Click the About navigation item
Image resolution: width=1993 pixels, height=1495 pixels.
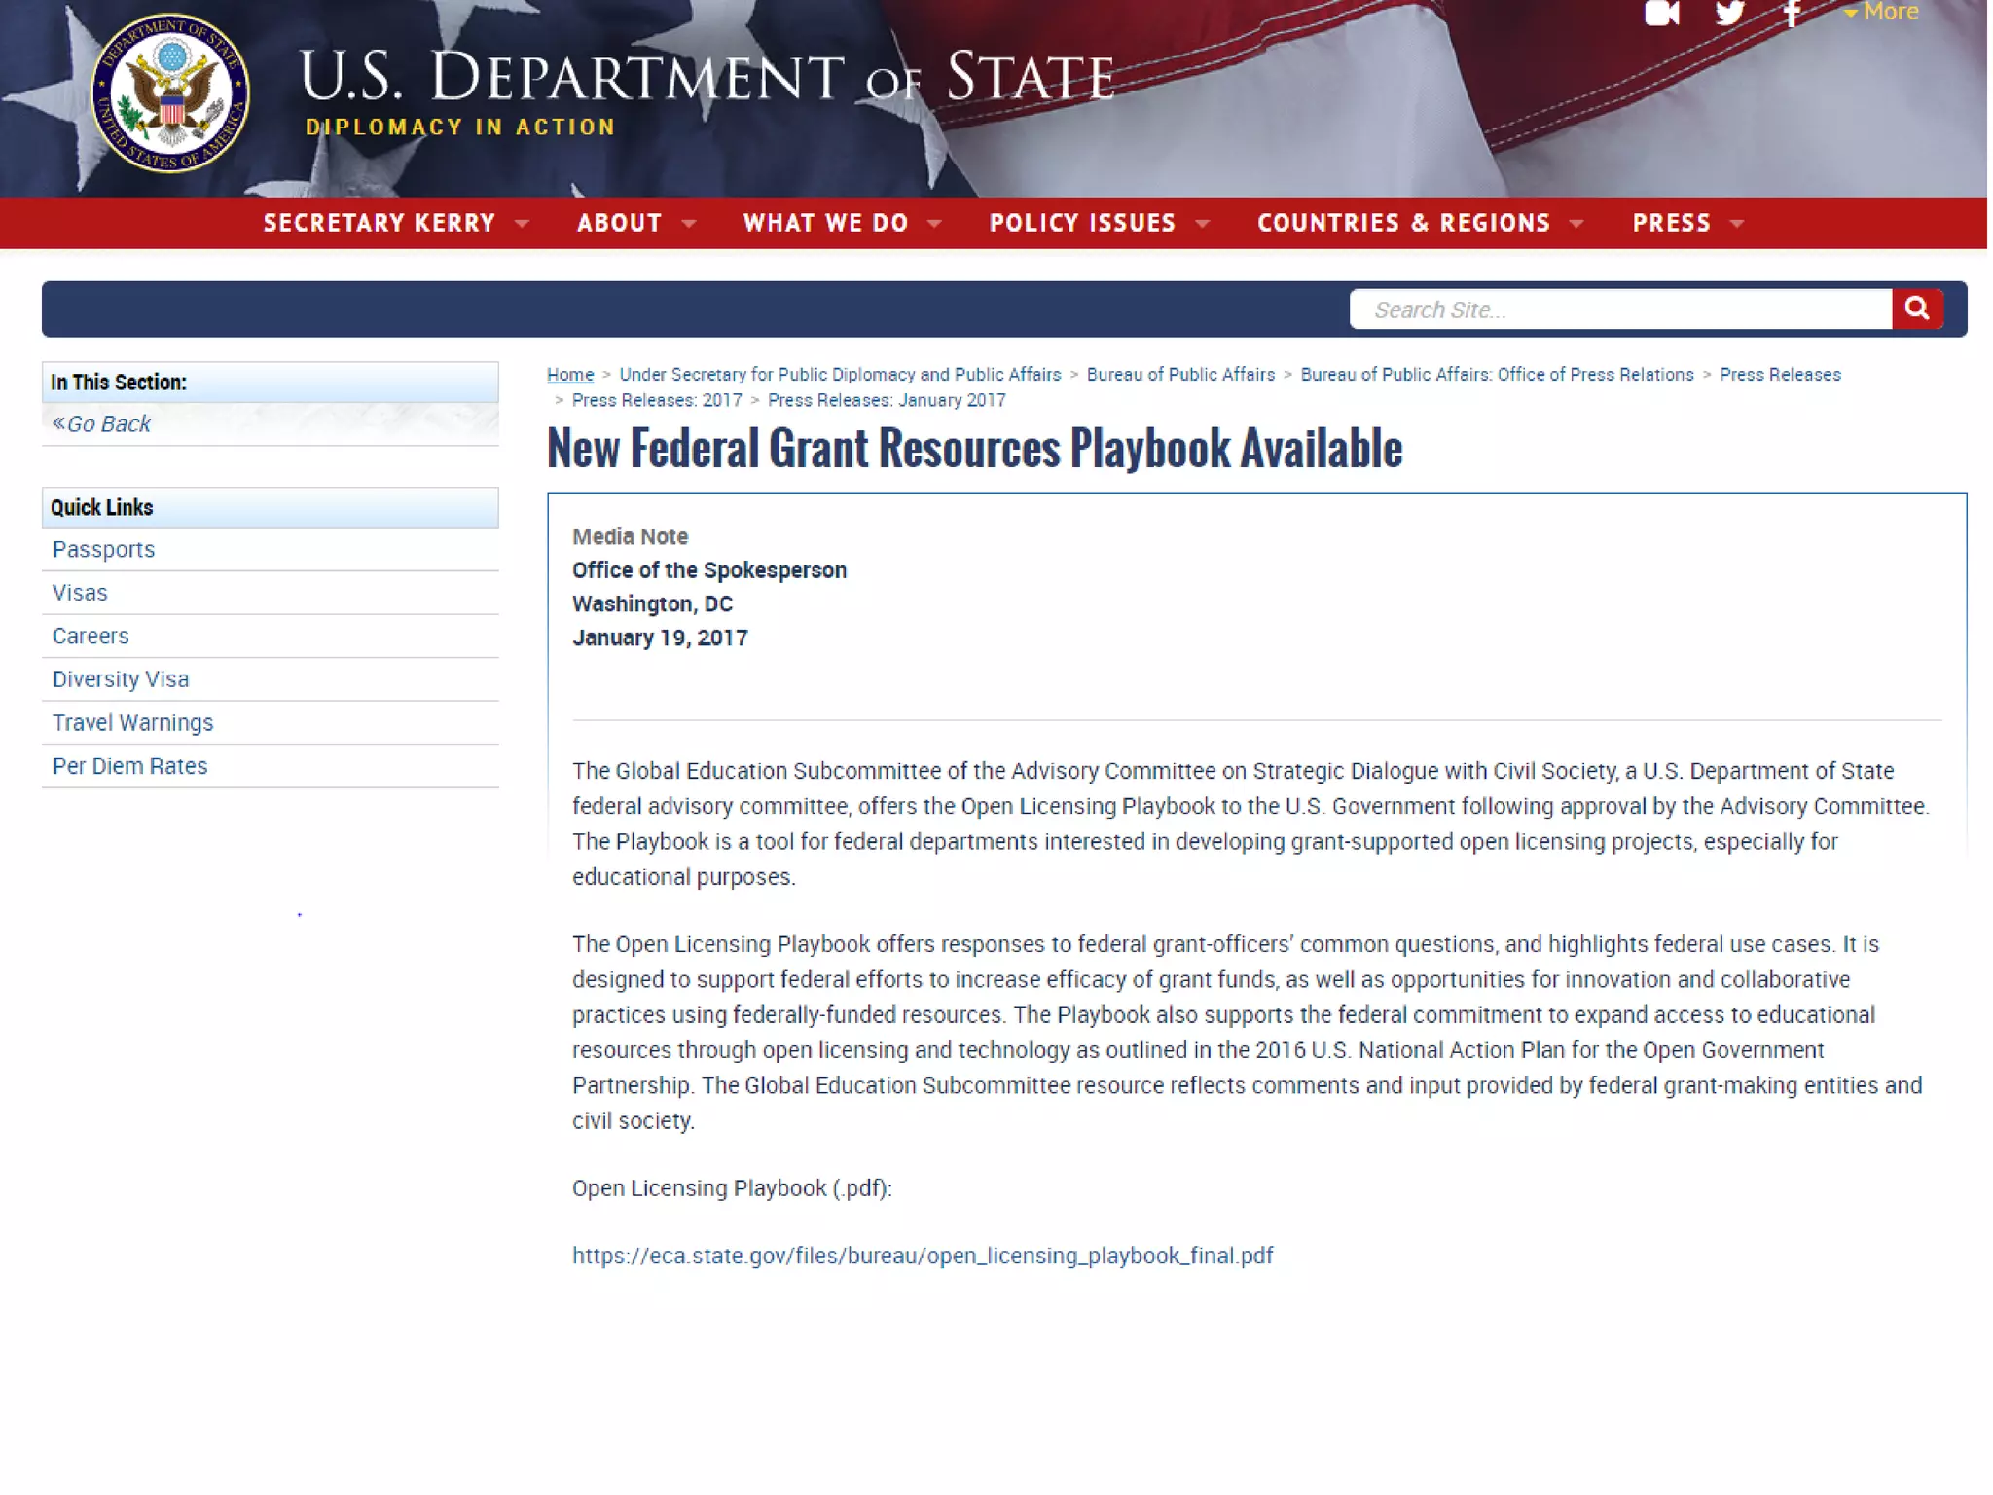[x=619, y=223]
